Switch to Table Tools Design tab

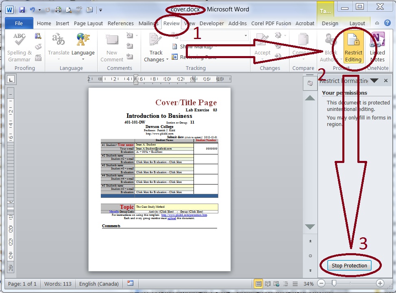(x=330, y=23)
